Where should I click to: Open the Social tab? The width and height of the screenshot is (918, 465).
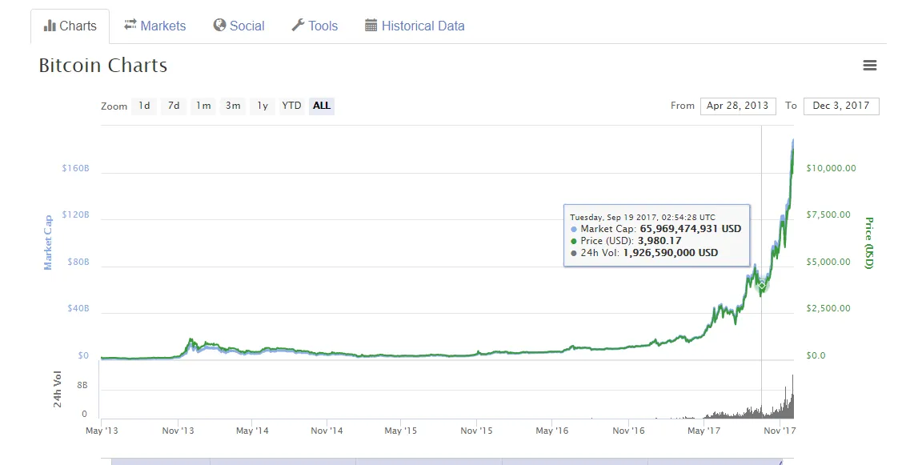tap(239, 26)
